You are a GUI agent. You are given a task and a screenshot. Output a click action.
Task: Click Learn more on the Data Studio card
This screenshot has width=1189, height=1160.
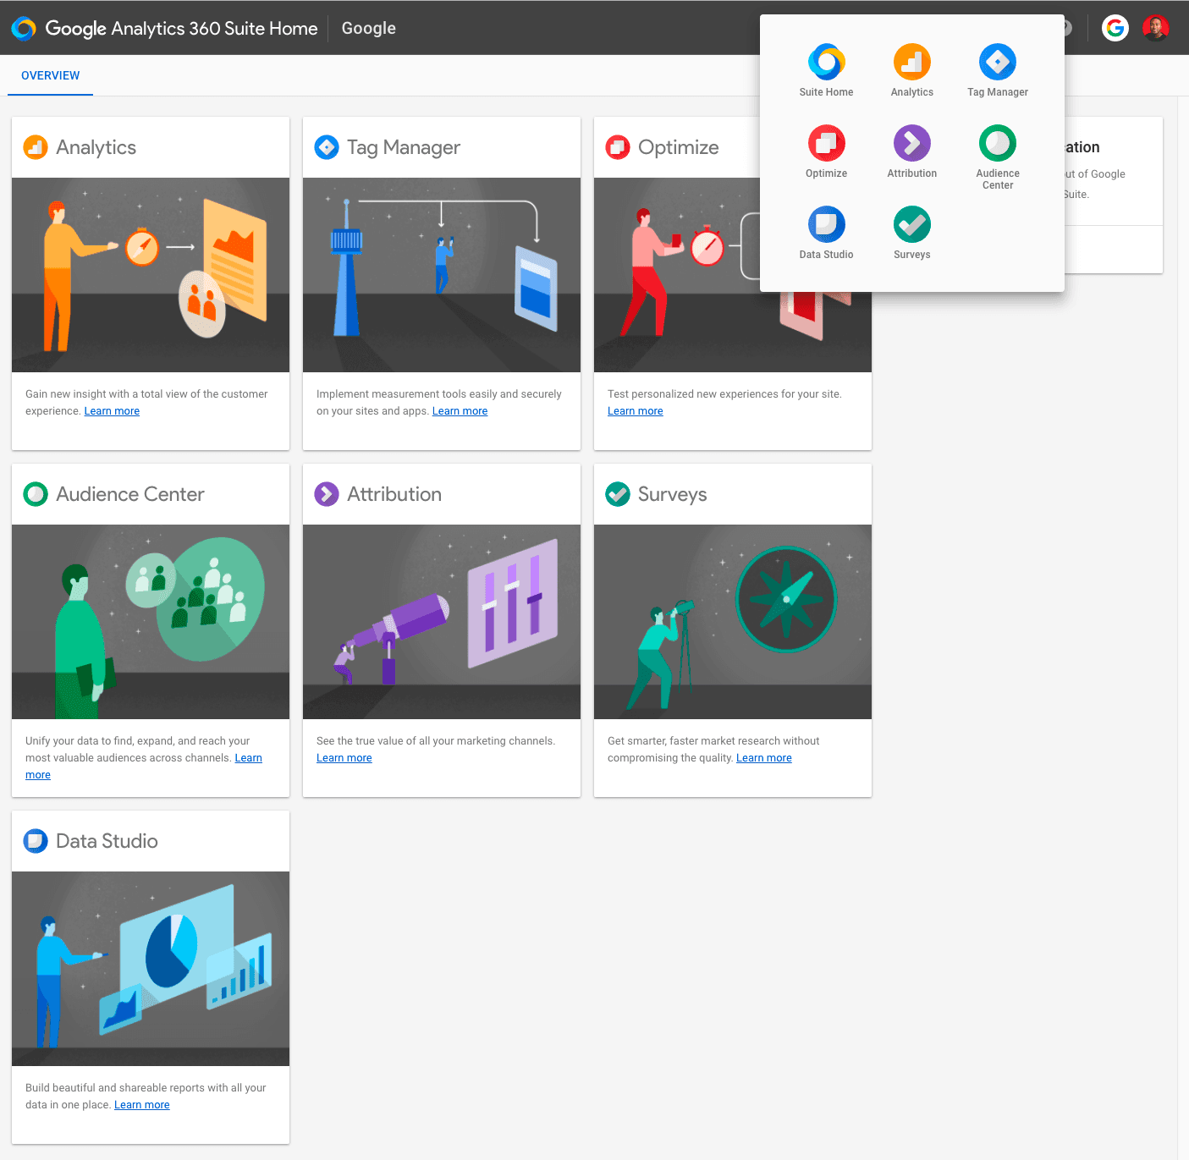[x=142, y=1105]
